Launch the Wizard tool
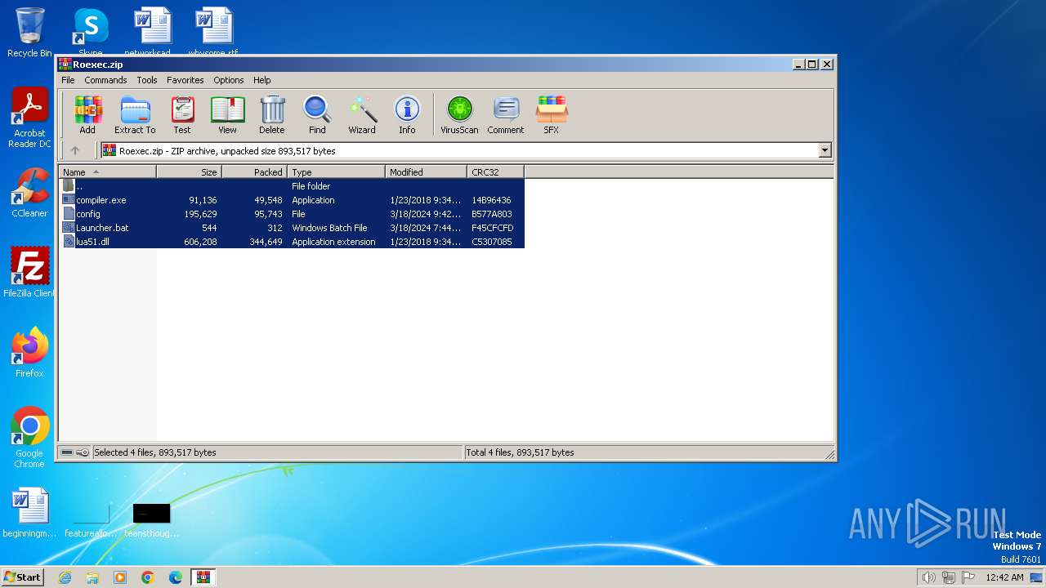1046x588 pixels. 362,114
